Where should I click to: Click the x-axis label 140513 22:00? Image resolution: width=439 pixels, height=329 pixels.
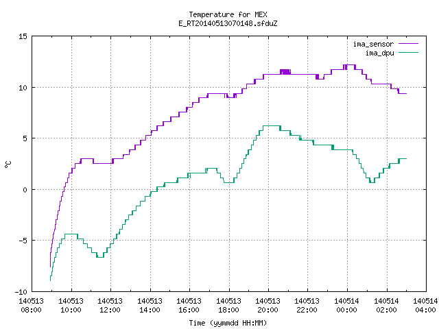(307, 305)
